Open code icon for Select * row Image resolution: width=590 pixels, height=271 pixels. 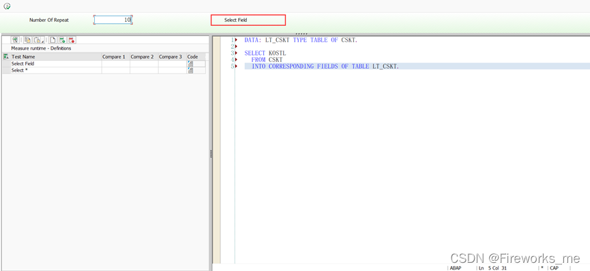coord(190,70)
